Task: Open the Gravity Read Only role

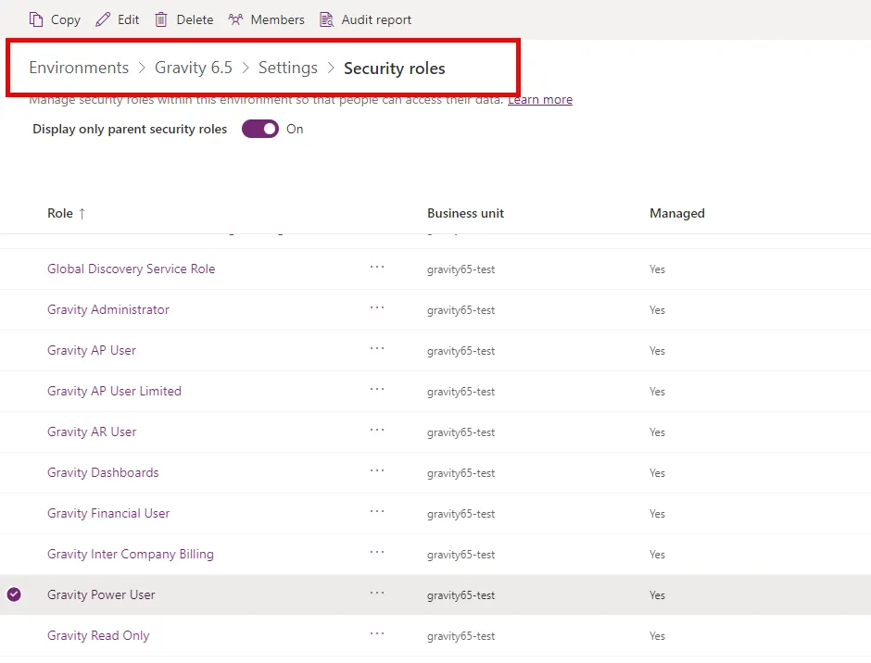Action: 98,636
